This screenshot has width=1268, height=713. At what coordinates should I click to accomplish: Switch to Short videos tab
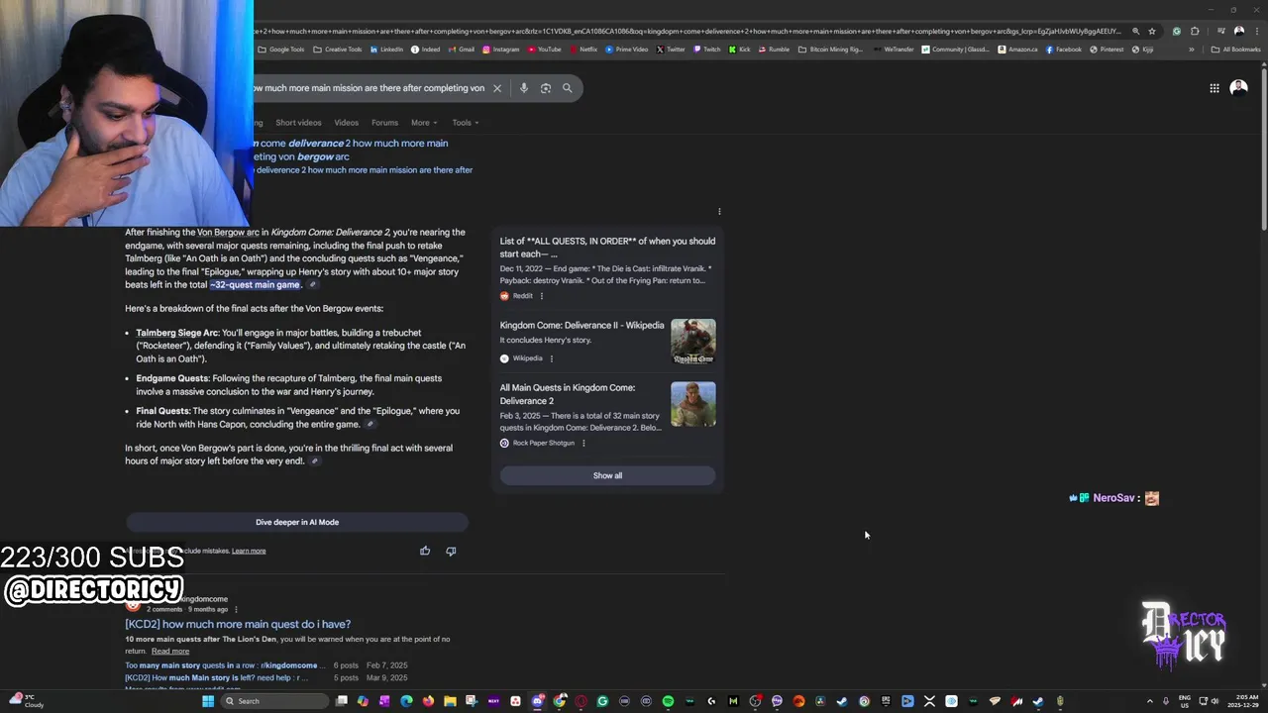pos(298,123)
